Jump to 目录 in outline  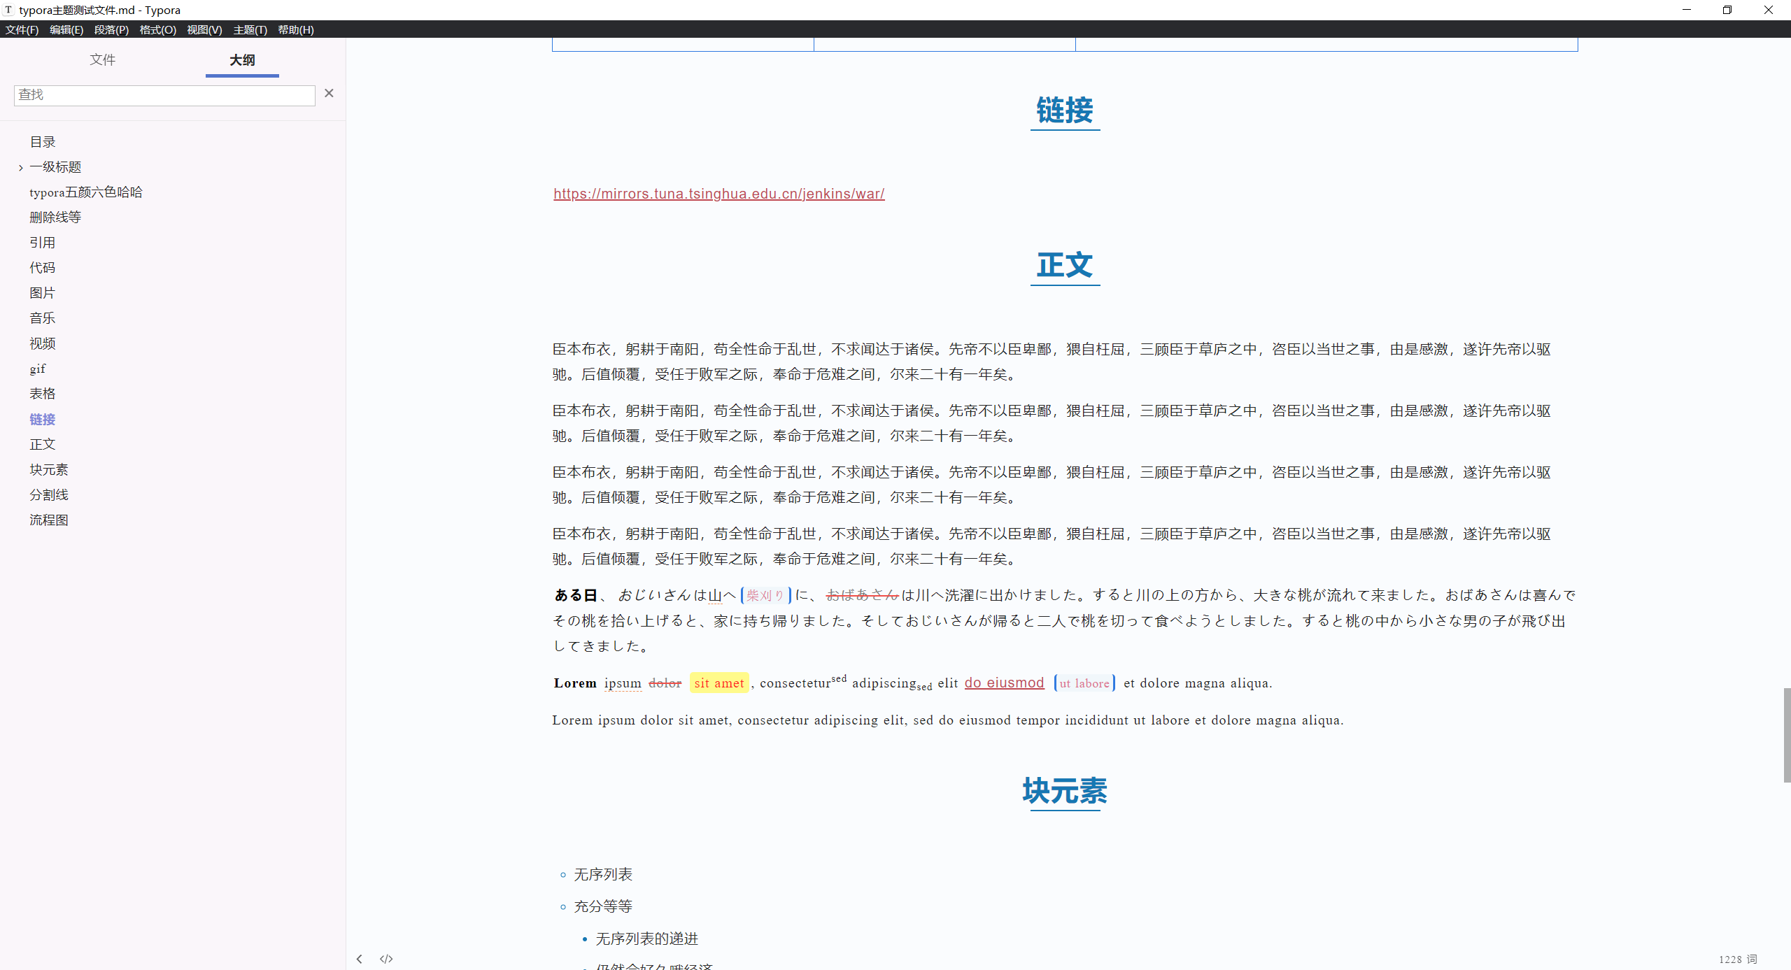[x=43, y=142]
